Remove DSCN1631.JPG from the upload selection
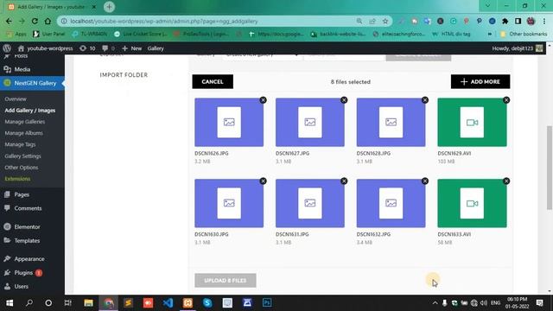553x311 pixels. coord(344,181)
